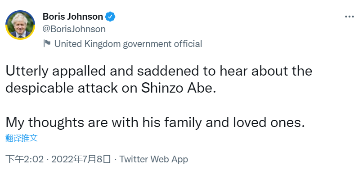Click the yellow arc of the avatar ring
The image size is (363, 174).
(20, 37)
